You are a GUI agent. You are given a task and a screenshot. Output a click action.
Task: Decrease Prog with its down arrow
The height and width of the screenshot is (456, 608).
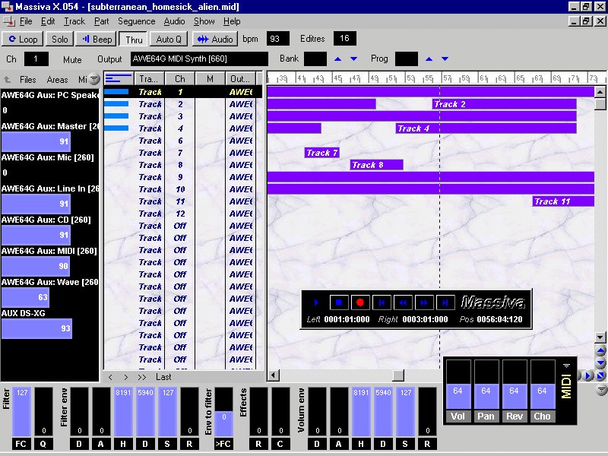445,59
